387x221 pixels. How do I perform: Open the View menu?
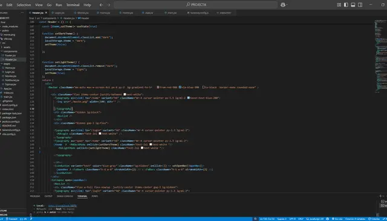point(39,5)
